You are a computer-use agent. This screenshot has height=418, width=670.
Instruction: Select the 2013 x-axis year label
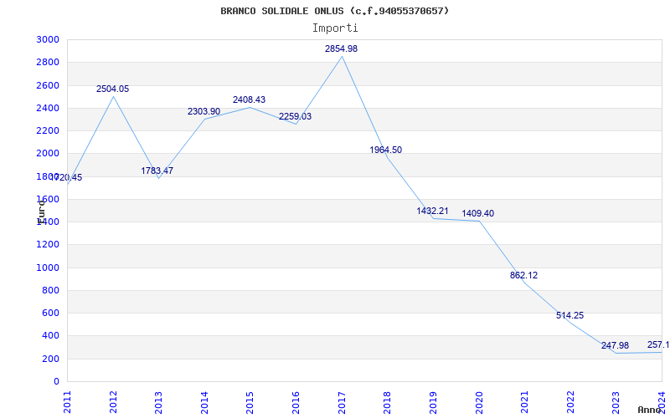coord(158,402)
